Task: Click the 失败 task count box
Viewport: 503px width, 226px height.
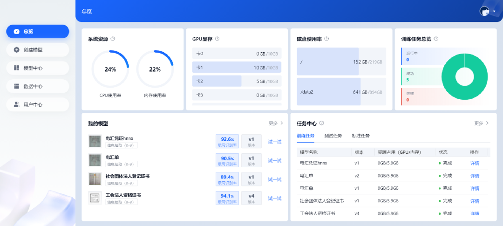Action: pyautogui.click(x=421, y=96)
